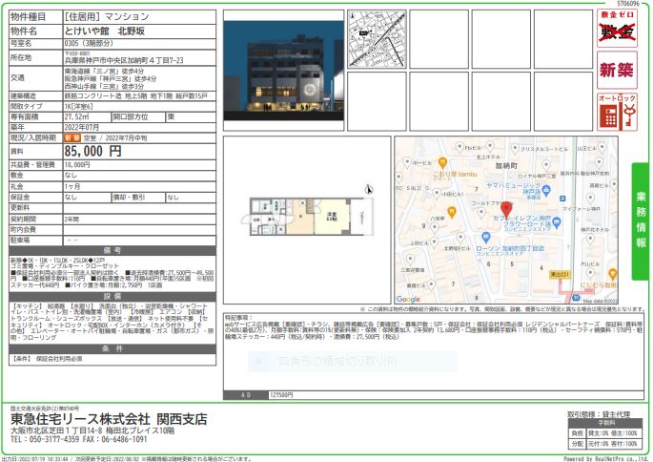The width and height of the screenshot is (654, 462).
Task: Click the 物件種目 row label
Action: click(x=28, y=17)
